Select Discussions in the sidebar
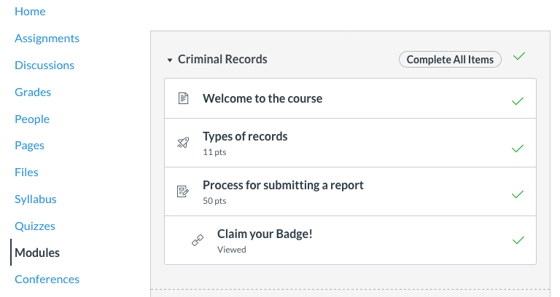Viewport: 560px width, 297px height. (x=44, y=65)
